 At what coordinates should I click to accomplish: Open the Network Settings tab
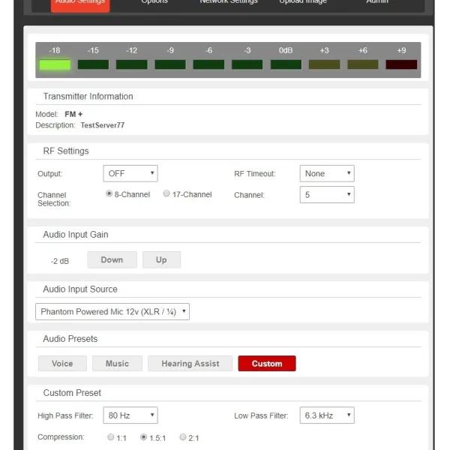tap(228, 3)
